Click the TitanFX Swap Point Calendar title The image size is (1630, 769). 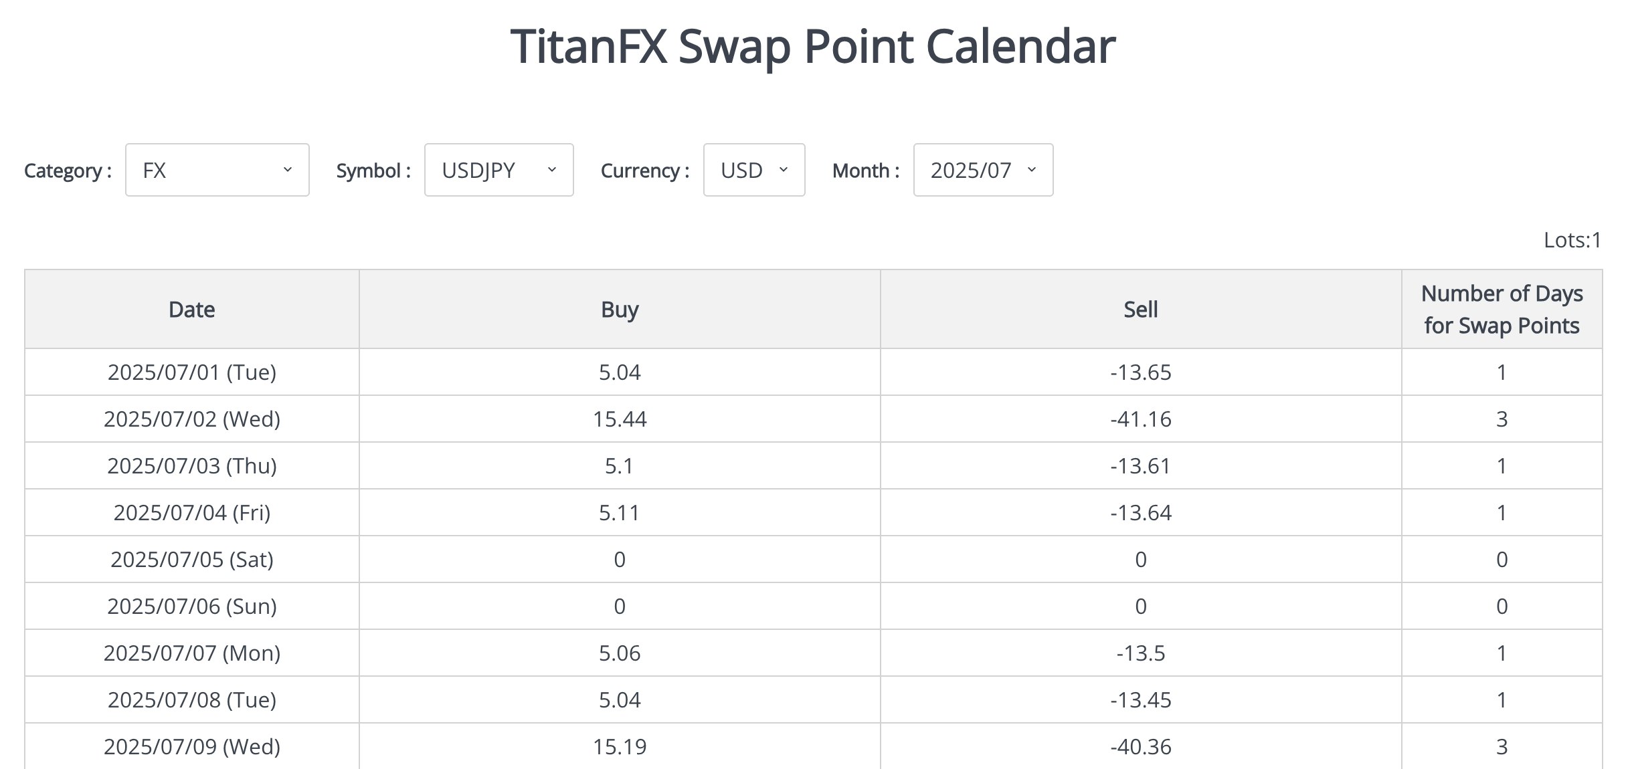point(813,45)
